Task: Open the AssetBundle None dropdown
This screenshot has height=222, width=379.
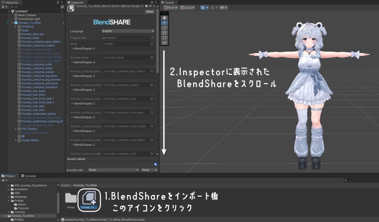Action: pyautogui.click(x=114, y=170)
